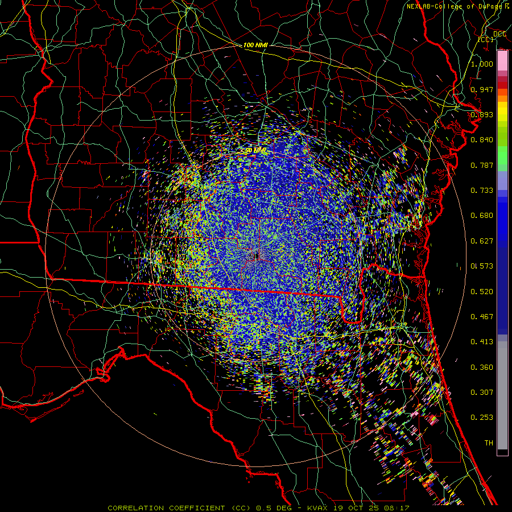Screen dimensions: 512x512
Task: Click the 0.573 legend value
Action: [482, 266]
